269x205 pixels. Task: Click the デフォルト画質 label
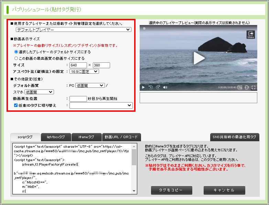[x=26, y=85]
